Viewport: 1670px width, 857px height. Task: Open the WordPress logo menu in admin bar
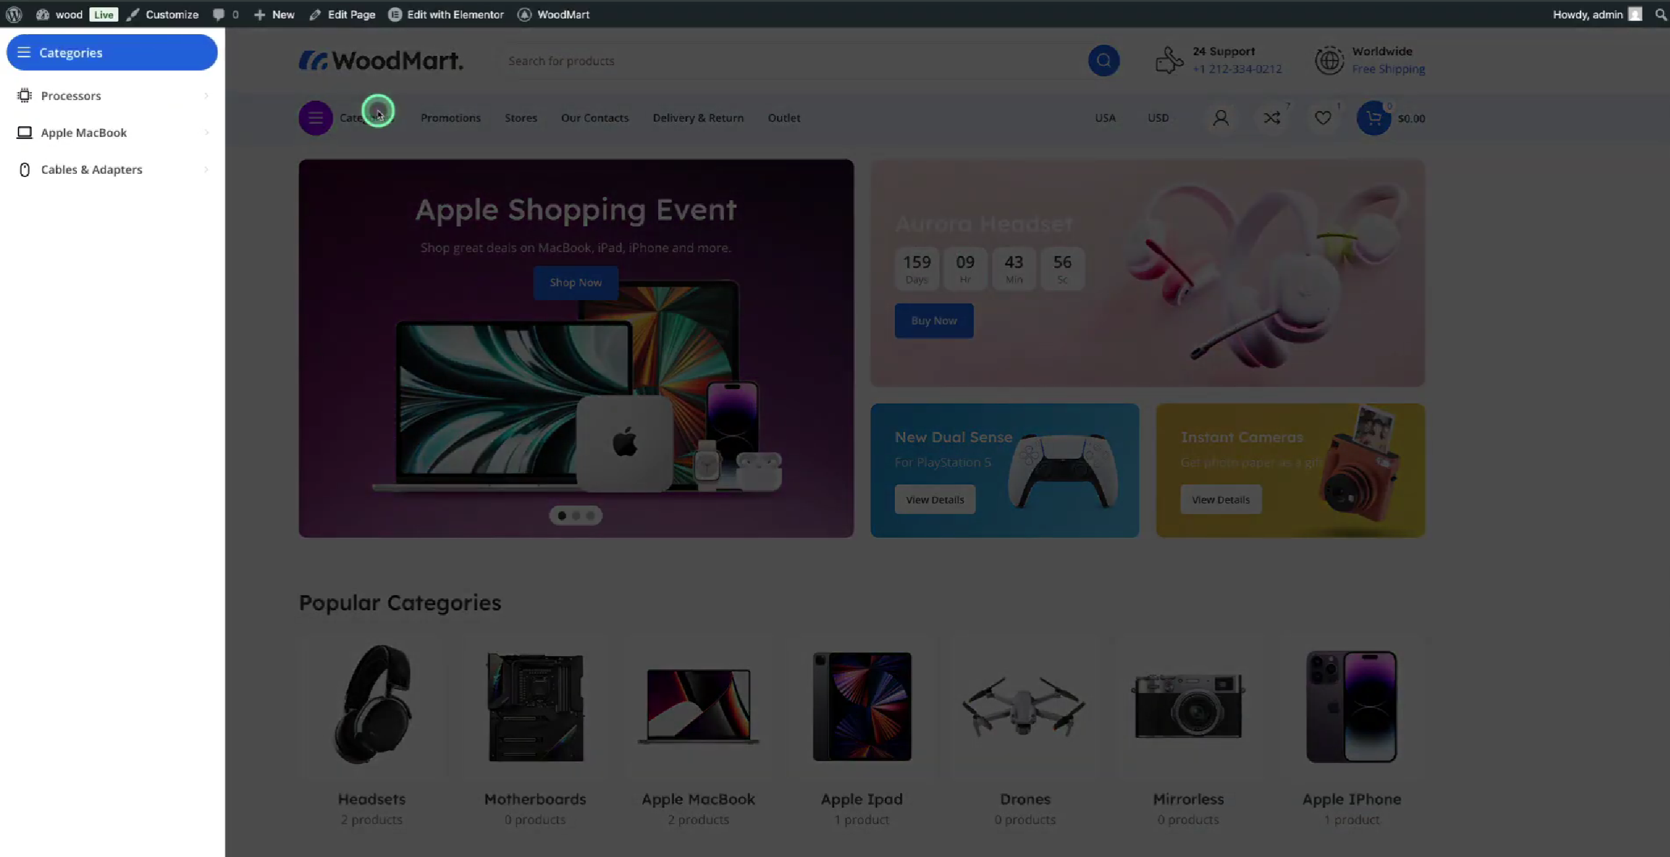(13, 14)
